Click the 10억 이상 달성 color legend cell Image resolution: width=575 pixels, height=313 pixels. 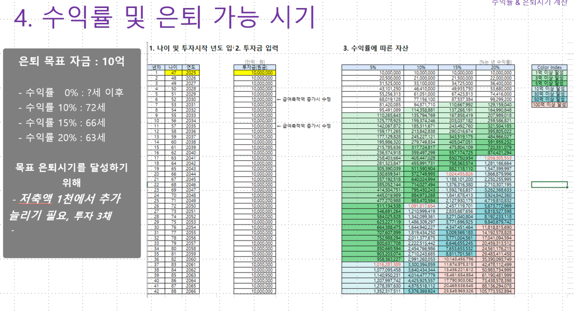pyautogui.click(x=549, y=88)
